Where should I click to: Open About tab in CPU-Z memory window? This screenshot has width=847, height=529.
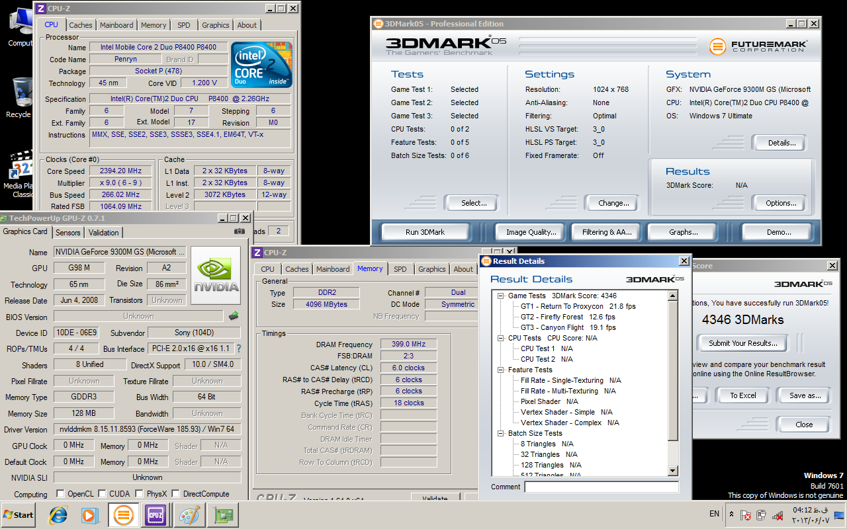pyautogui.click(x=463, y=269)
